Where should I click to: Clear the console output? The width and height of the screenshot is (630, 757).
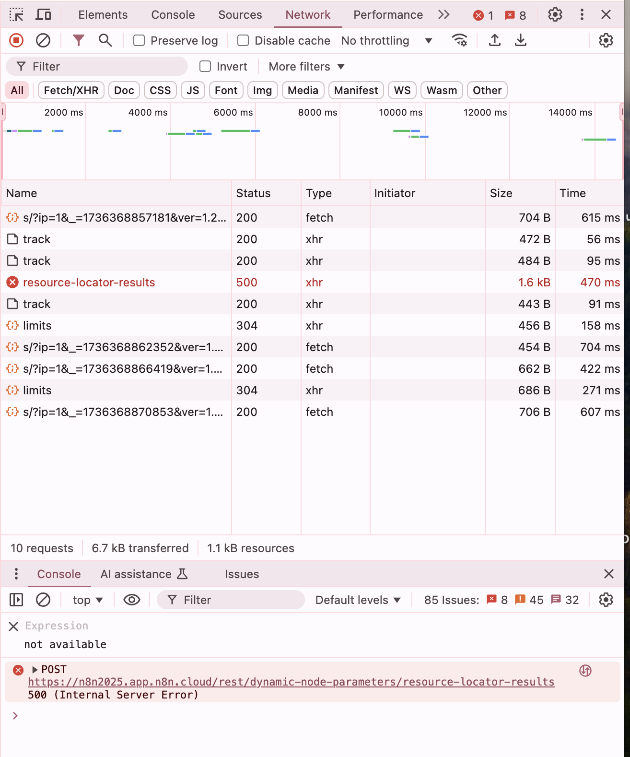pos(43,600)
